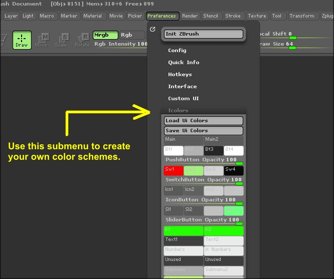Image resolution: width=334 pixels, height=279 pixels.
Task: Adjust the Rgb Intensity slider
Action: pos(120,45)
